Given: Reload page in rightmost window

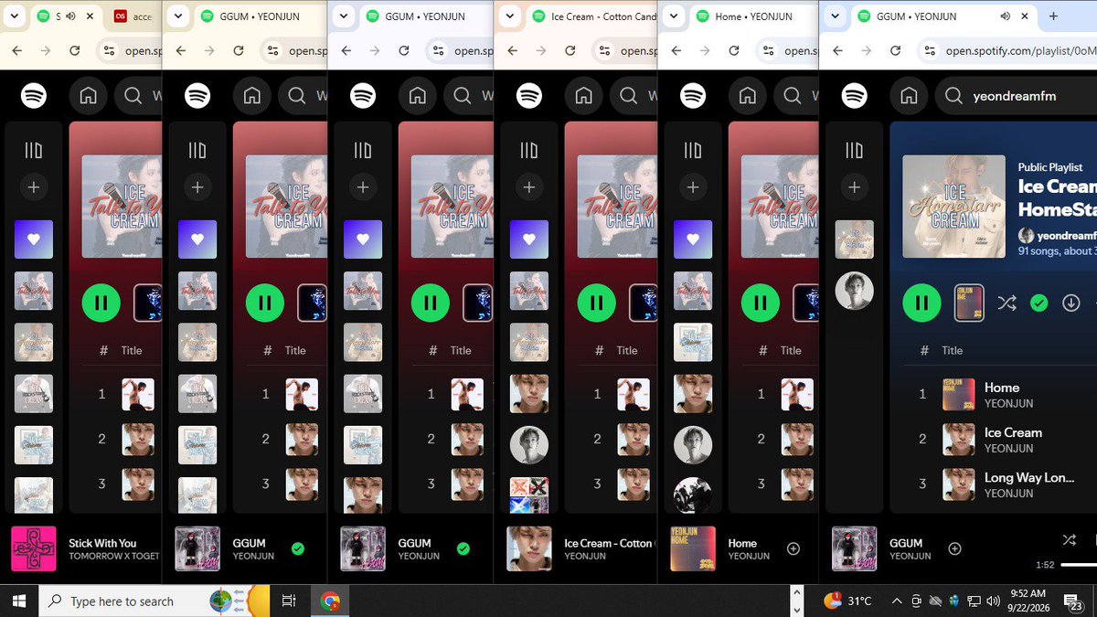Looking at the screenshot, I should 897,51.
